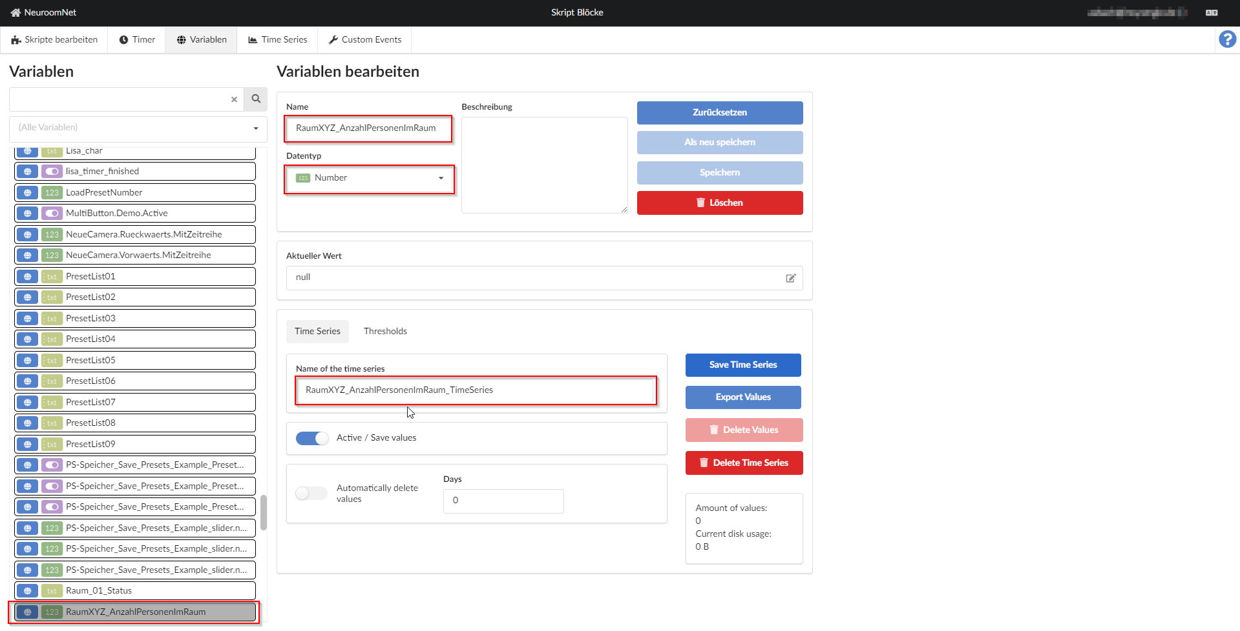This screenshot has width=1240, height=631.
Task: Click the red Löschen button
Action: pyautogui.click(x=720, y=203)
